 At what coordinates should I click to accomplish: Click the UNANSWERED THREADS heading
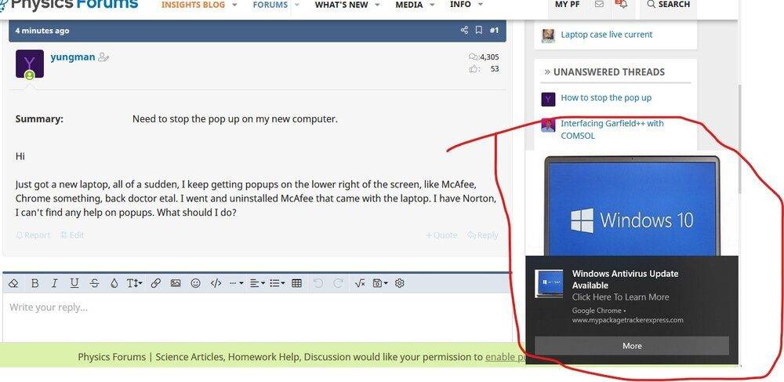(x=609, y=72)
